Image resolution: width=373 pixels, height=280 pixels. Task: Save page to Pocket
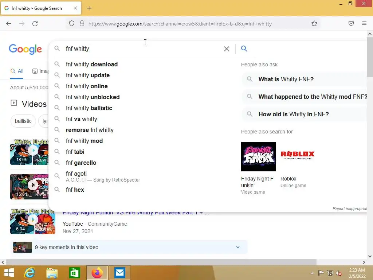pyautogui.click(x=351, y=23)
